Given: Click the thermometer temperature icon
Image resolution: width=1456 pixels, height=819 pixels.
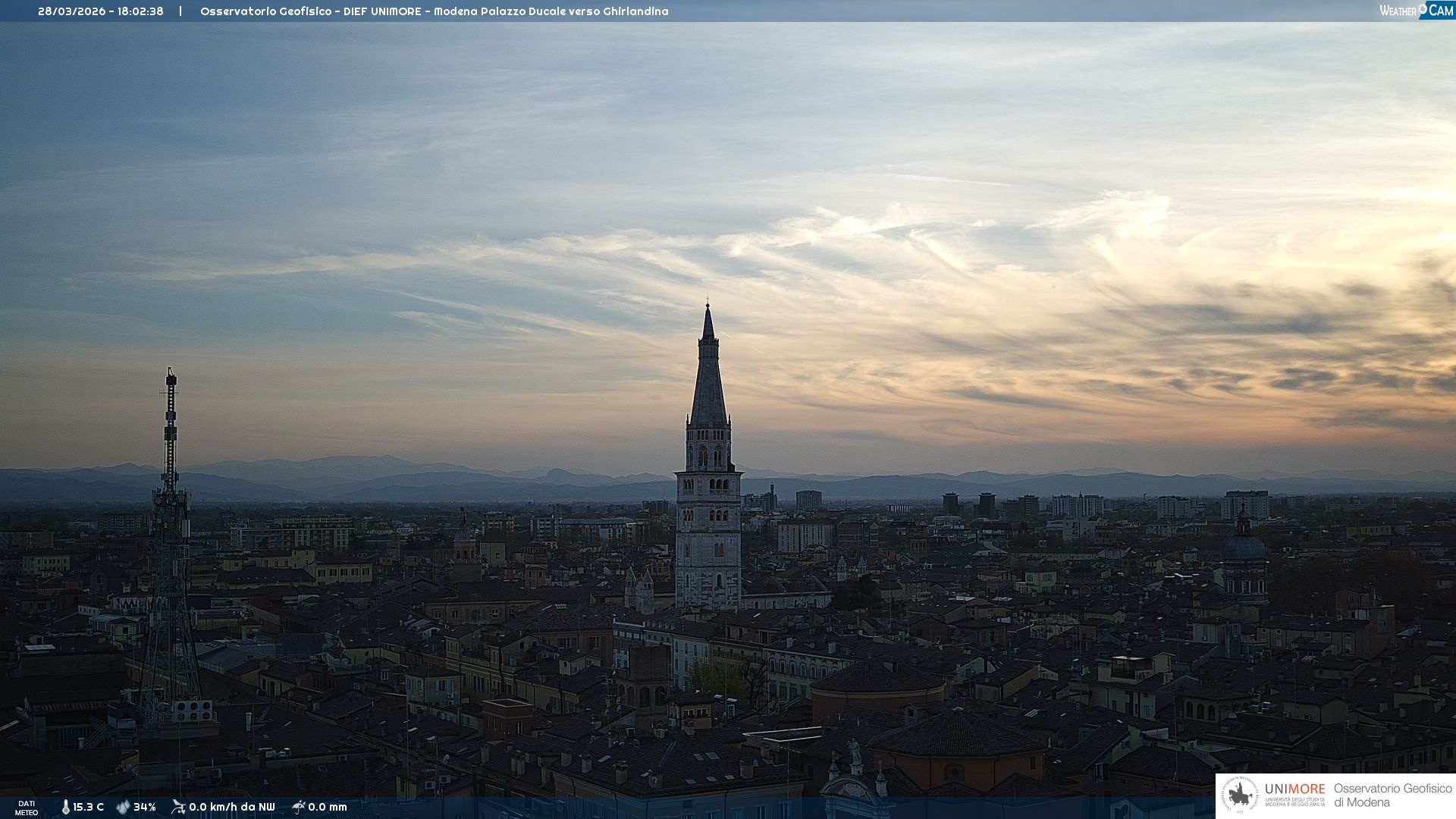Looking at the screenshot, I should point(65,807).
